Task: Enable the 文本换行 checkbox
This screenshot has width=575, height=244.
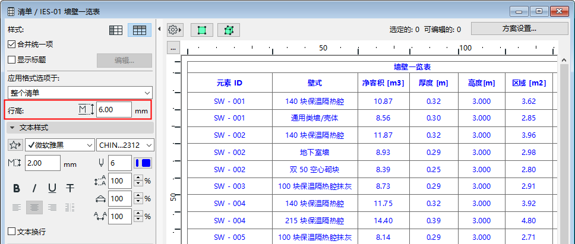Action: pyautogui.click(x=12, y=232)
